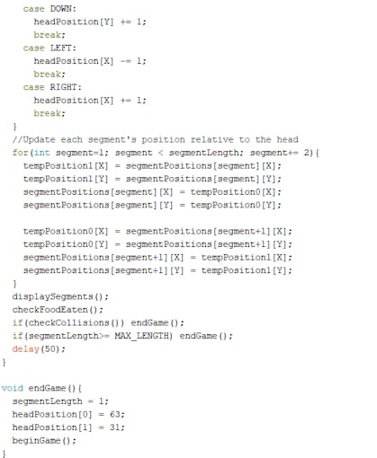This screenshot has height=458, width=377.
Task: Click 'segmentPositions[segment+1][Y] = tempPosition1[Y]' line
Action: pos(157,270)
